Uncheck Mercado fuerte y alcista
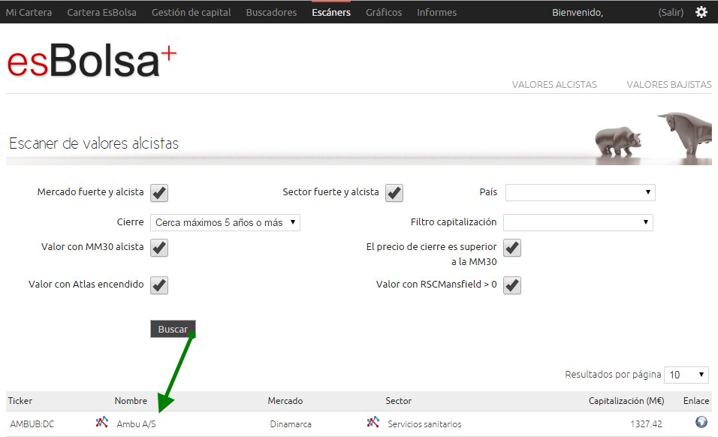 point(159,193)
